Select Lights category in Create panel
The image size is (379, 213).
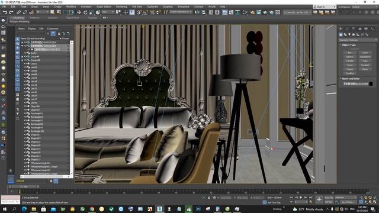[349, 35]
